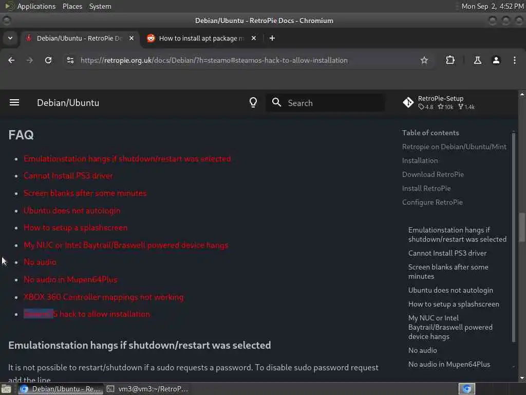526x395 pixels.
Task: Open the profile avatar menu
Action: 496,61
